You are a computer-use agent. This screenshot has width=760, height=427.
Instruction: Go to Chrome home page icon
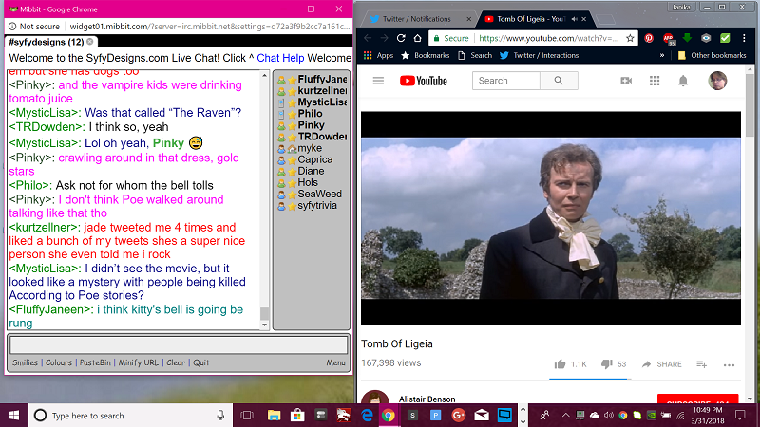[x=417, y=38]
